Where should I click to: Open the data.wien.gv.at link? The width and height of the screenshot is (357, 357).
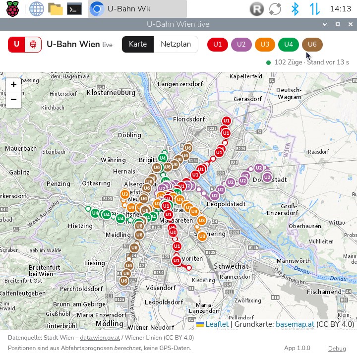[x=100, y=338]
